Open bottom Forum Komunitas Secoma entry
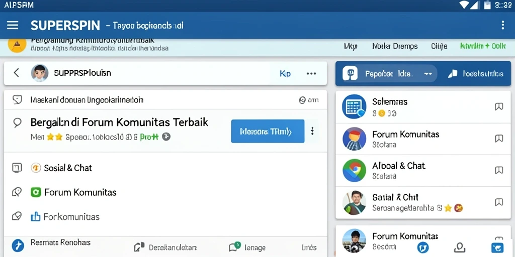515x257 pixels. pos(423,241)
